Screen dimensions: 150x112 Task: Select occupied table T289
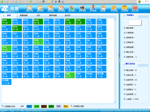(x=70, y=75)
